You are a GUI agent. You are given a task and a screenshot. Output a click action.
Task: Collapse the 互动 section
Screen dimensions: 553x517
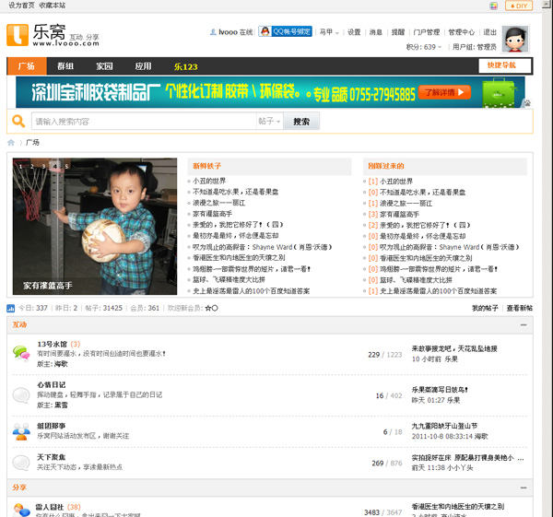524,324
